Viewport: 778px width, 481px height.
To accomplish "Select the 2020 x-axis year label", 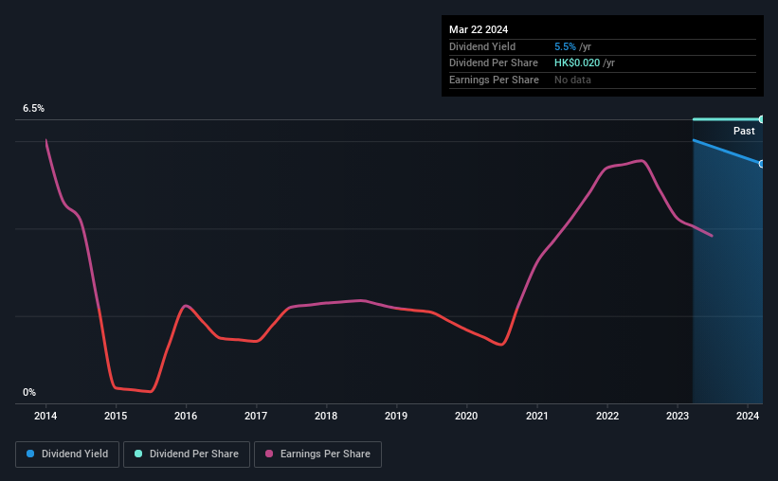I will pyautogui.click(x=466, y=416).
